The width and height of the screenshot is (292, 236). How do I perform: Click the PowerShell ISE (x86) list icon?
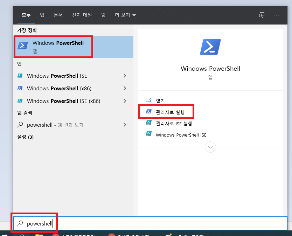point(20,101)
